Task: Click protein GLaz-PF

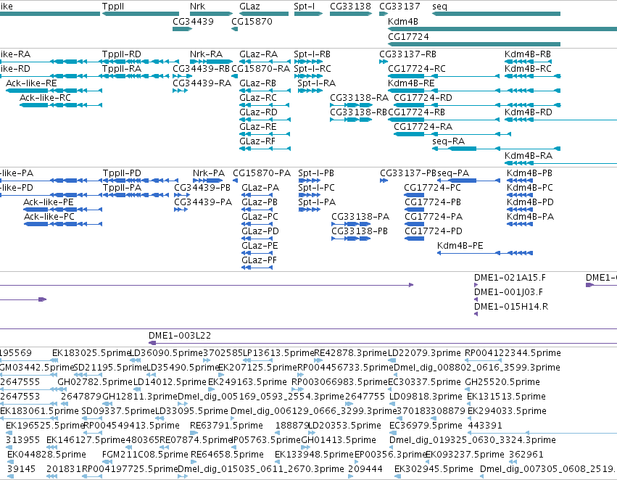Action: click(257, 268)
